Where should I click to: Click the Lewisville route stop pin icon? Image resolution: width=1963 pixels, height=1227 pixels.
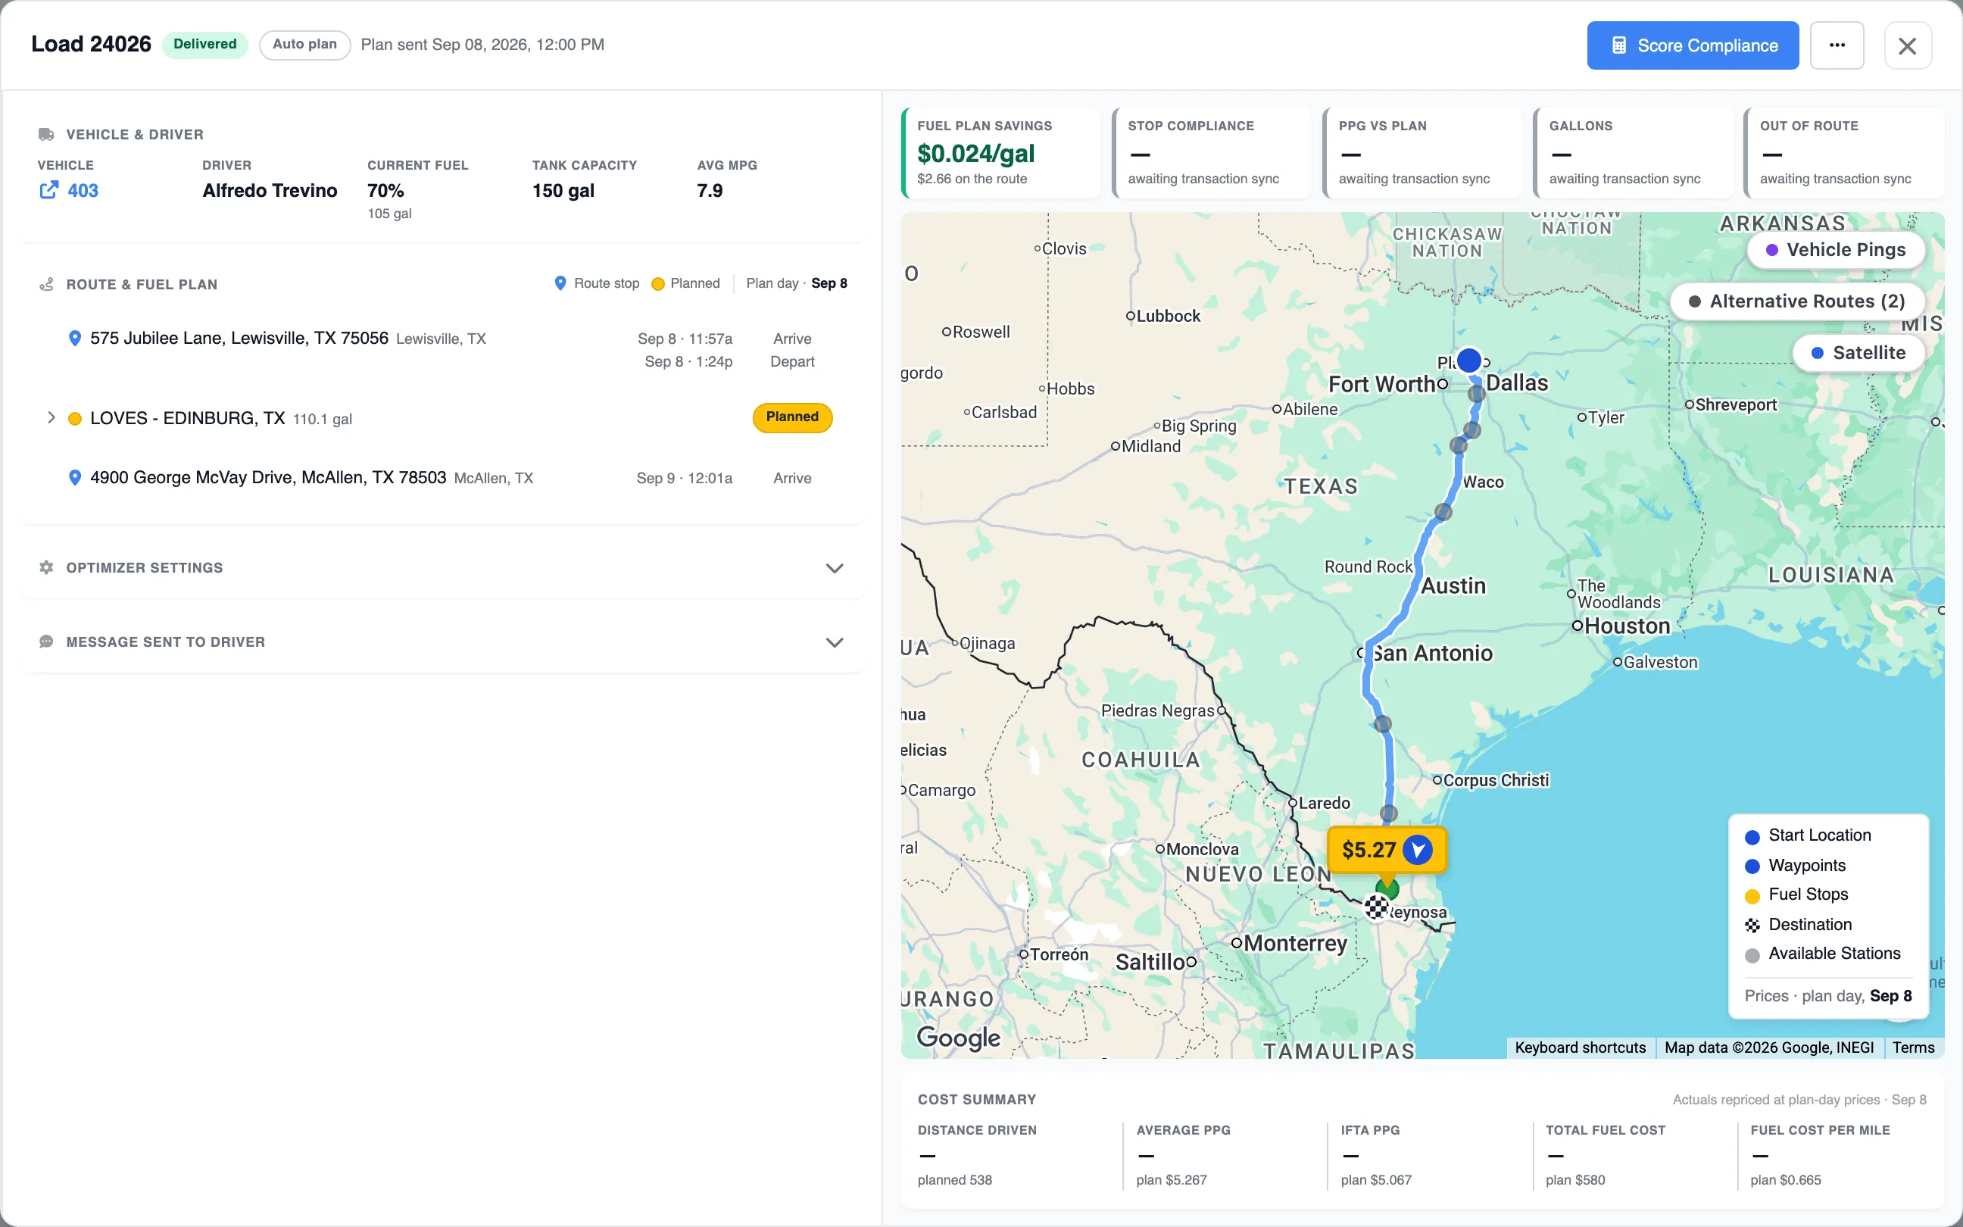75,339
